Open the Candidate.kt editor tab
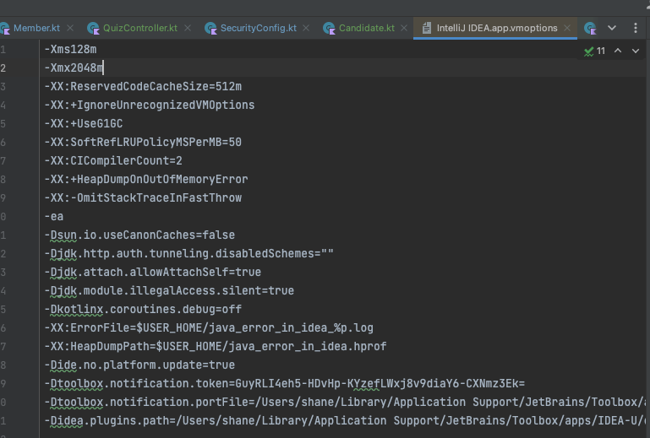The width and height of the screenshot is (650, 438). [x=367, y=28]
